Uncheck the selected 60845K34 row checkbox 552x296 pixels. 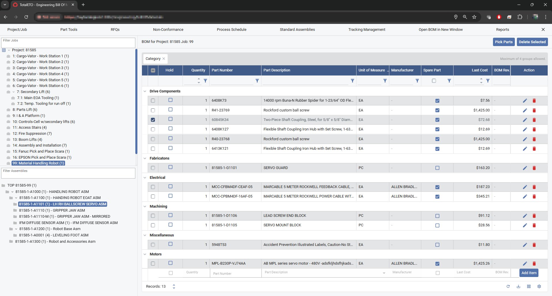pyautogui.click(x=153, y=120)
